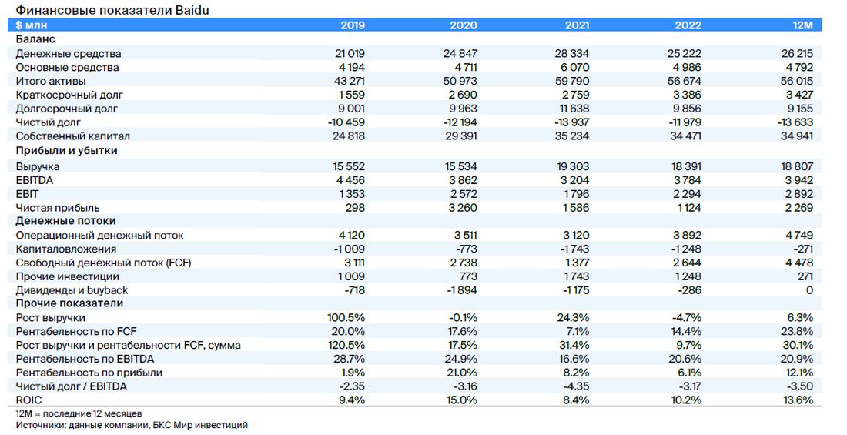Screen dimensions: 847x435
Task: Click the "Капиталовложения" row label
Action: tap(66, 249)
